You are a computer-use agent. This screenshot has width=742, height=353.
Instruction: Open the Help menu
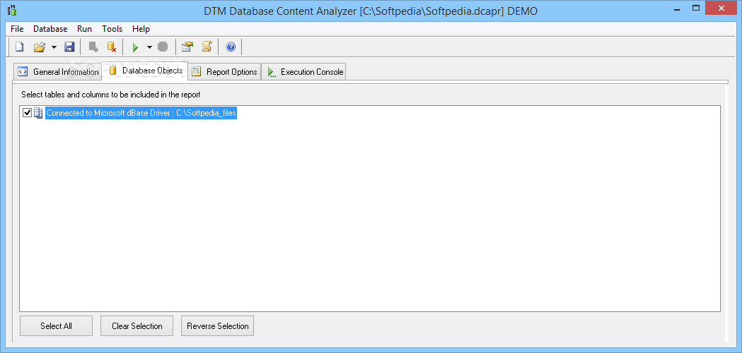click(141, 29)
